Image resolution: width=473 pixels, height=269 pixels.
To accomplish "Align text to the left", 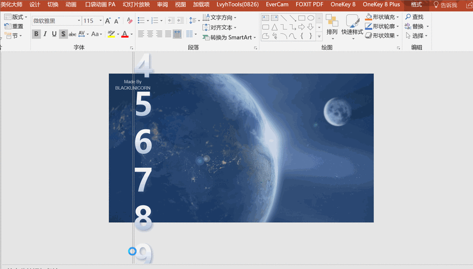I will pos(141,34).
